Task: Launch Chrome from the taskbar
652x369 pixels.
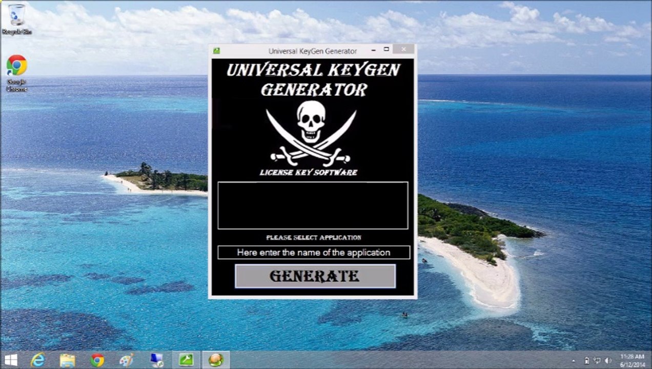Action: (97, 360)
